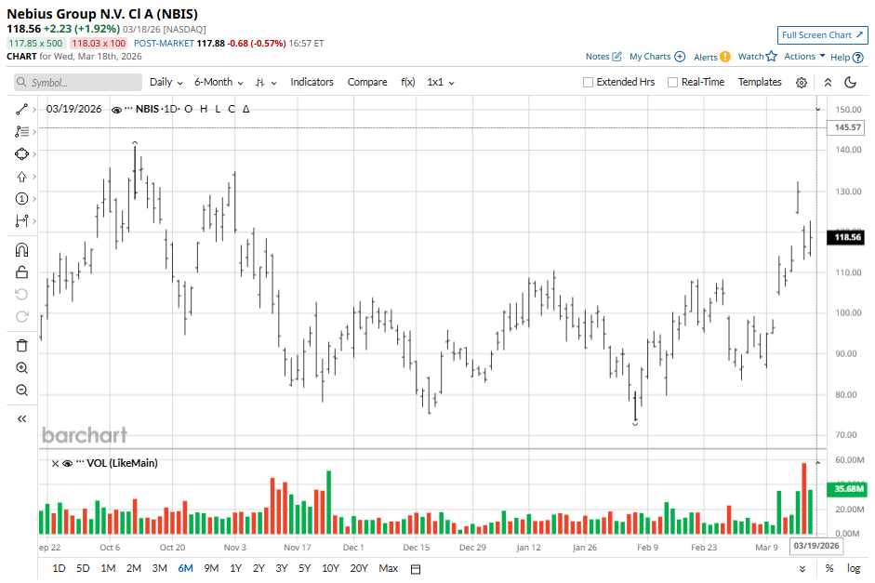Open the Daily frequency dropdown
This screenshot has height=583, width=875.
pyautogui.click(x=166, y=82)
